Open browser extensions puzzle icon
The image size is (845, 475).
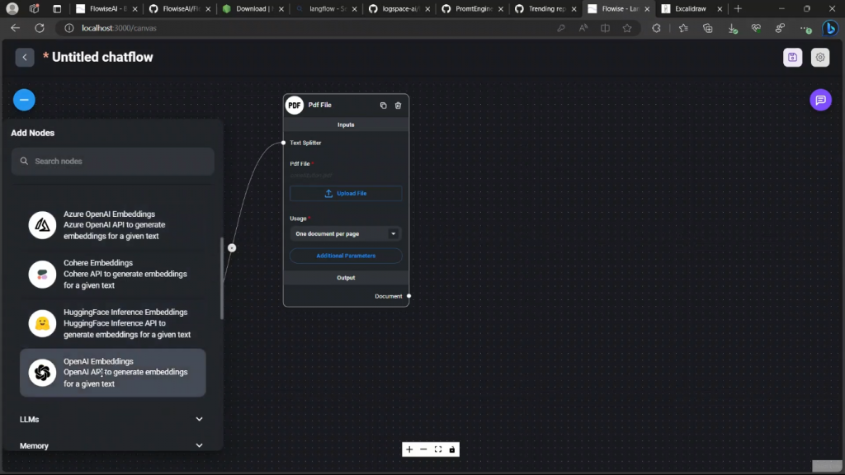pos(656,28)
